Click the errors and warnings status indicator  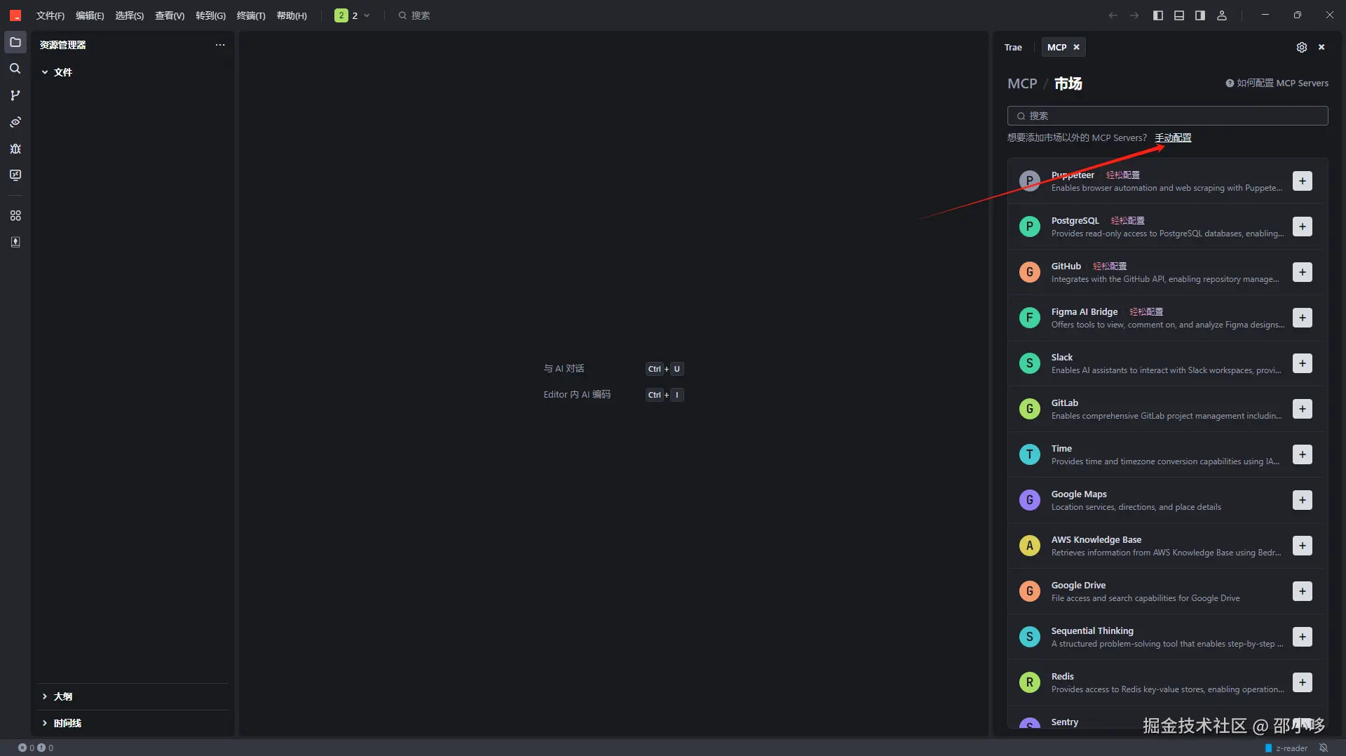(36, 748)
